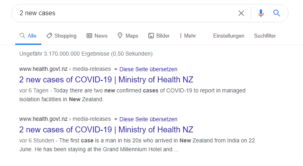
Task: Click the blue magnifying glass search icon
Action: tap(277, 13)
